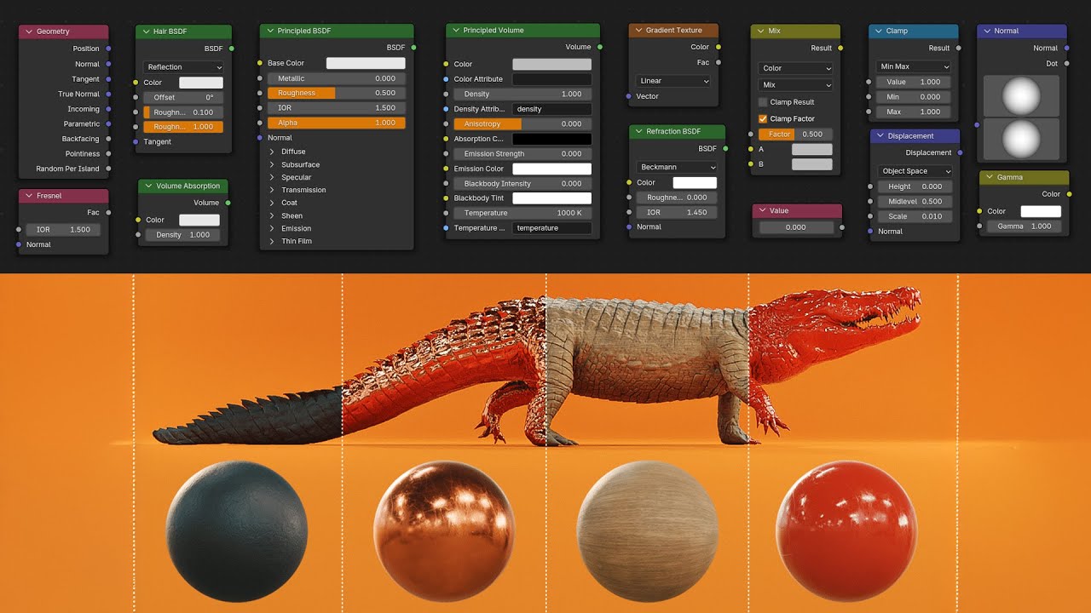Open the Beckmann distribution dropdown
This screenshot has width=1091, height=613.
point(677,167)
